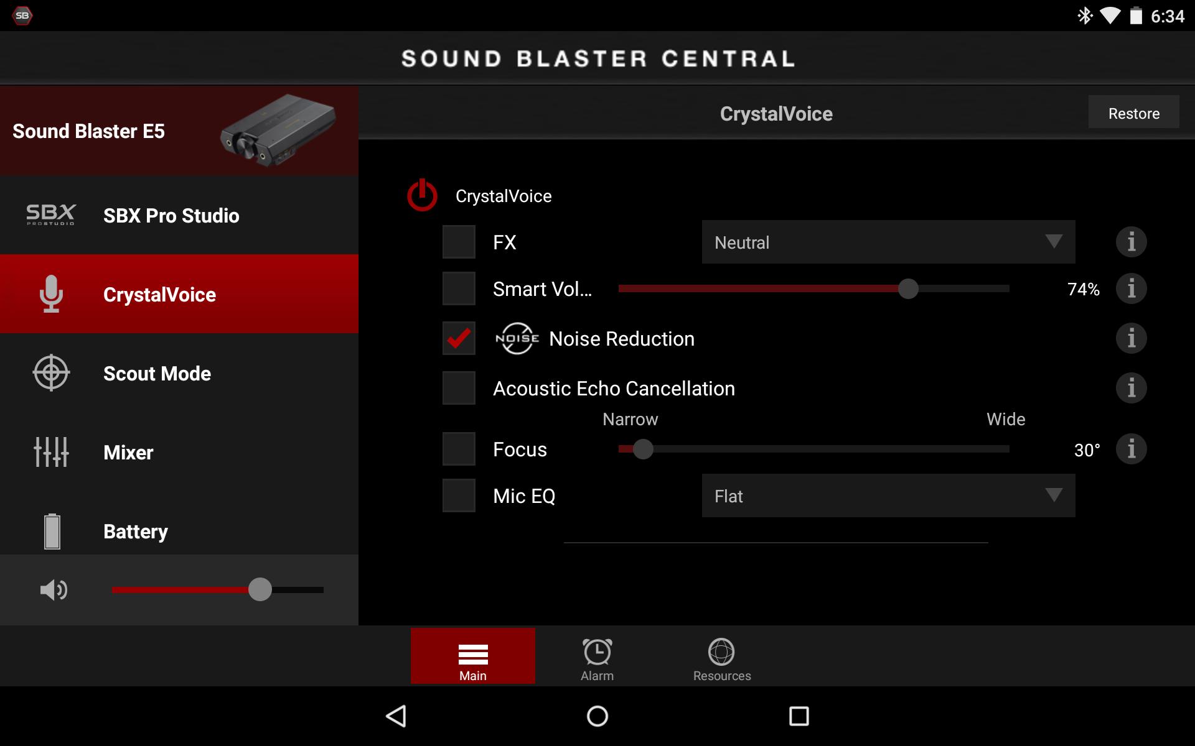1195x746 pixels.
Task: Click the Noise Reduction logo icon
Action: [517, 338]
